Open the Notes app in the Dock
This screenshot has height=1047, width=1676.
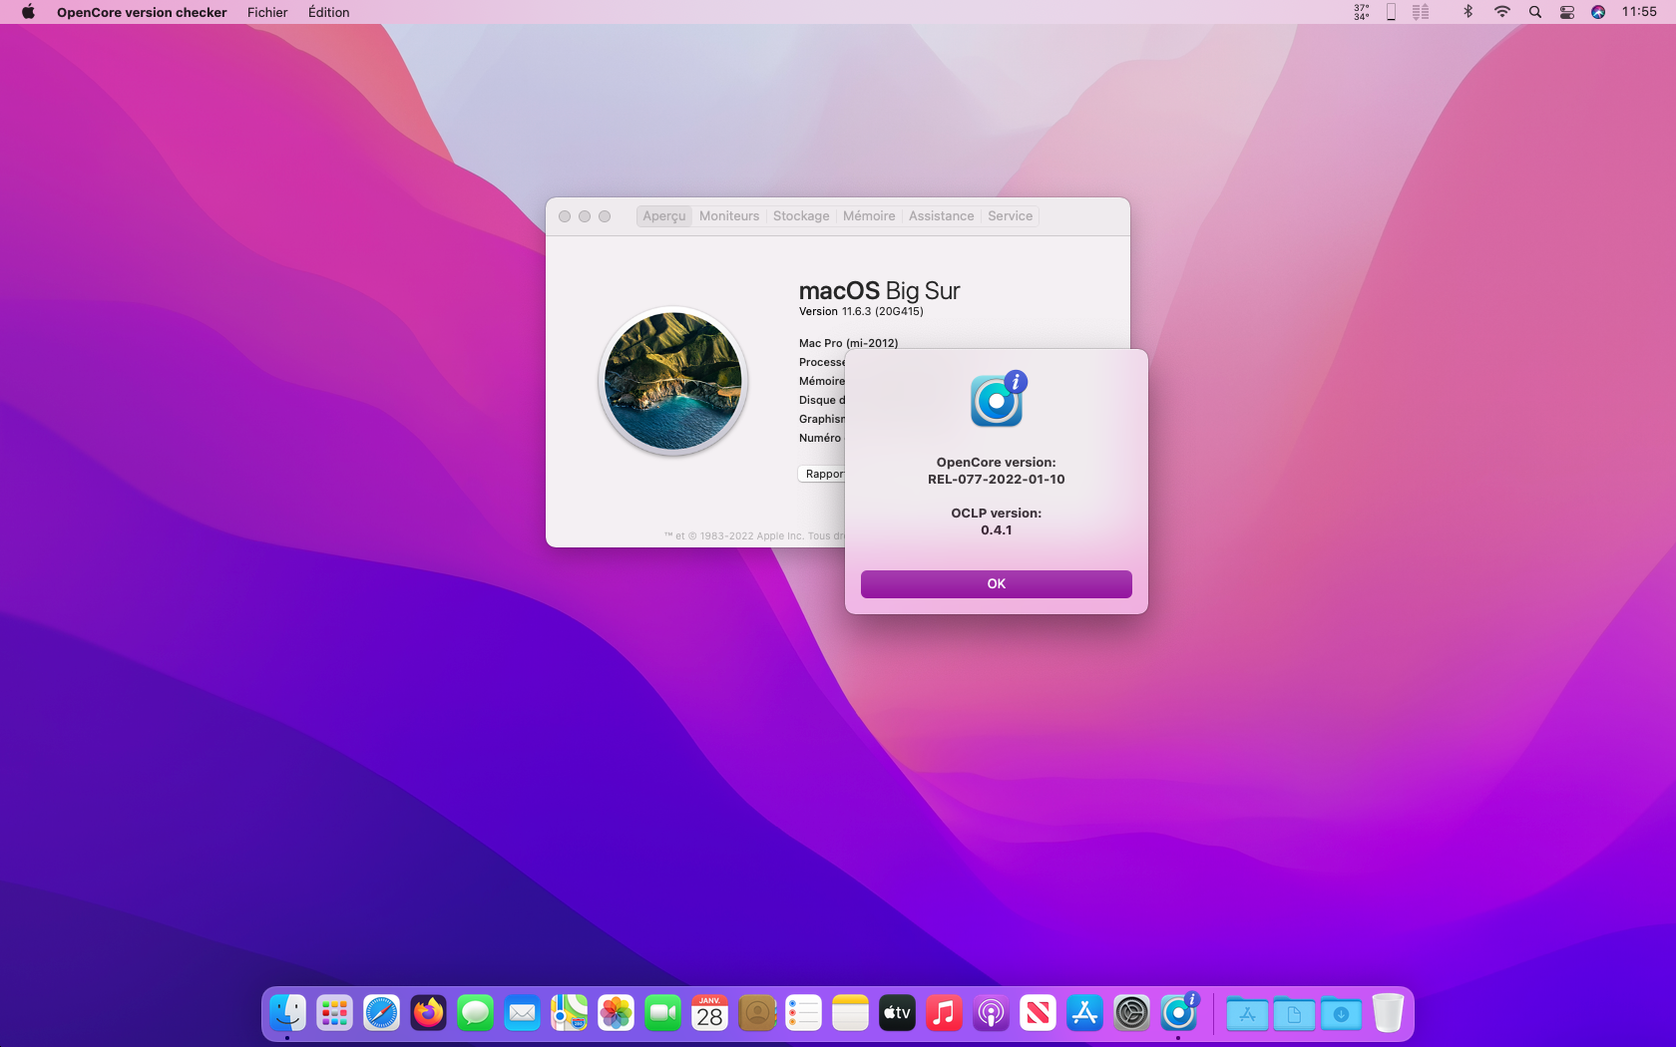pos(851,1014)
